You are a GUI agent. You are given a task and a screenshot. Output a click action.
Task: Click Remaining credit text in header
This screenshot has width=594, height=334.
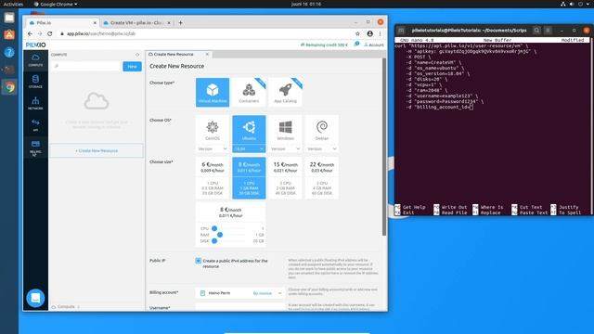[324, 45]
